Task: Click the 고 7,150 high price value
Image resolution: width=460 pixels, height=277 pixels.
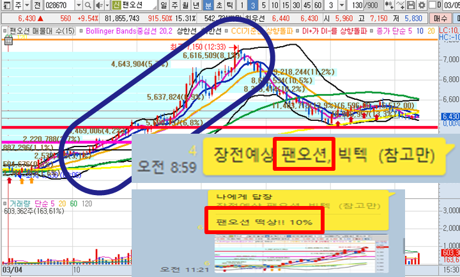Action: pyautogui.click(x=374, y=19)
